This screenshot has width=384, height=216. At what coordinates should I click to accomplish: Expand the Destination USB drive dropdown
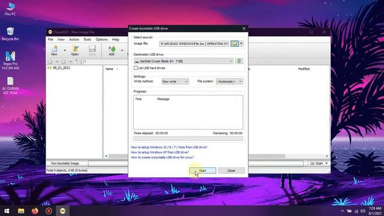[184, 61]
